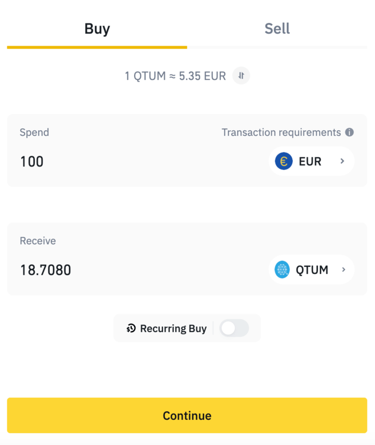Image resolution: width=375 pixels, height=445 pixels.
Task: Focus the Receive amount field showing 18.7080
Action: (114, 270)
